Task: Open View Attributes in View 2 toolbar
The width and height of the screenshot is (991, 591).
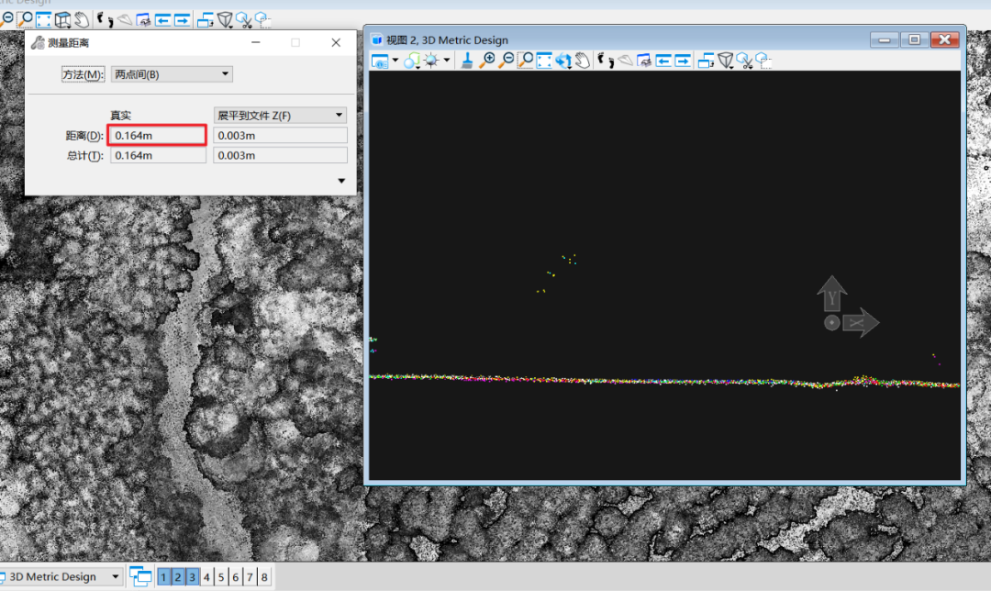Action: 379,61
